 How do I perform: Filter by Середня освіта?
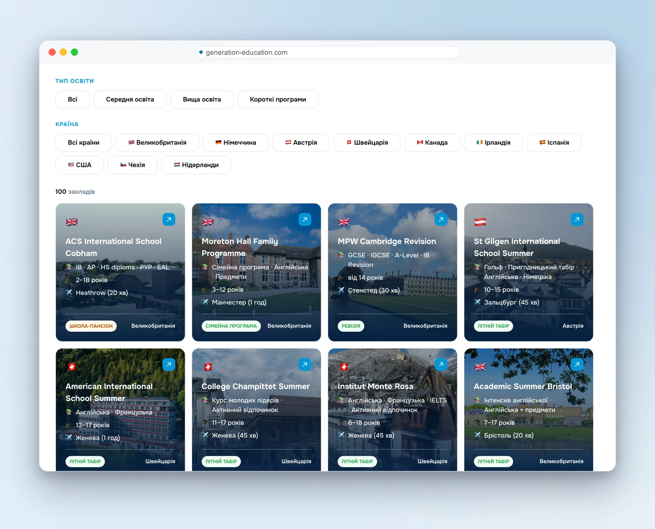tap(130, 99)
